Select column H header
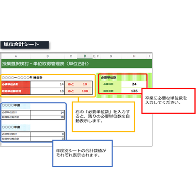Viewport: 196px width, 196px height. click(134, 56)
